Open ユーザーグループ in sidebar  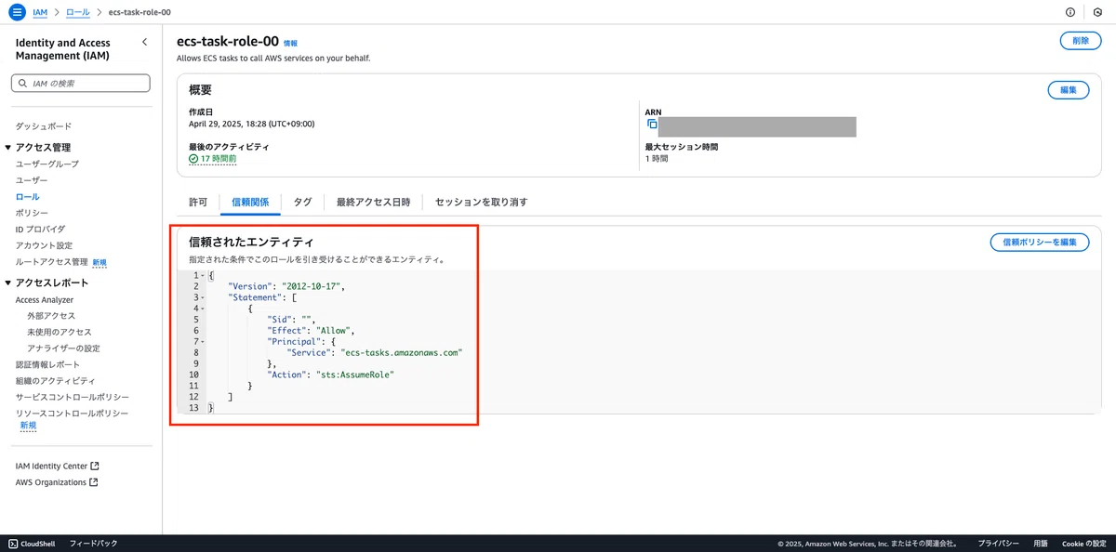[47, 164]
